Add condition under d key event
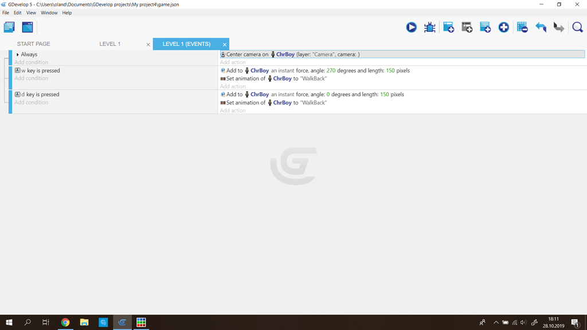587x330 pixels. coord(31,102)
